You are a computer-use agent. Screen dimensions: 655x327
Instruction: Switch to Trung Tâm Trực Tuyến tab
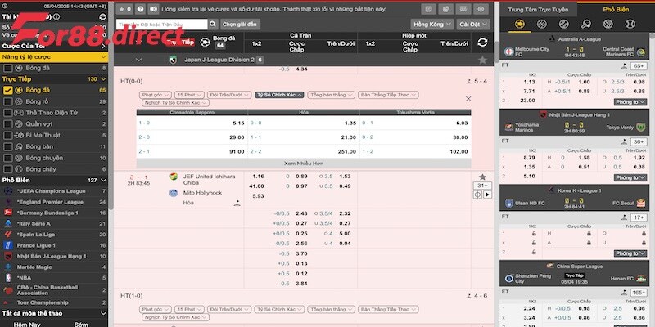click(537, 9)
